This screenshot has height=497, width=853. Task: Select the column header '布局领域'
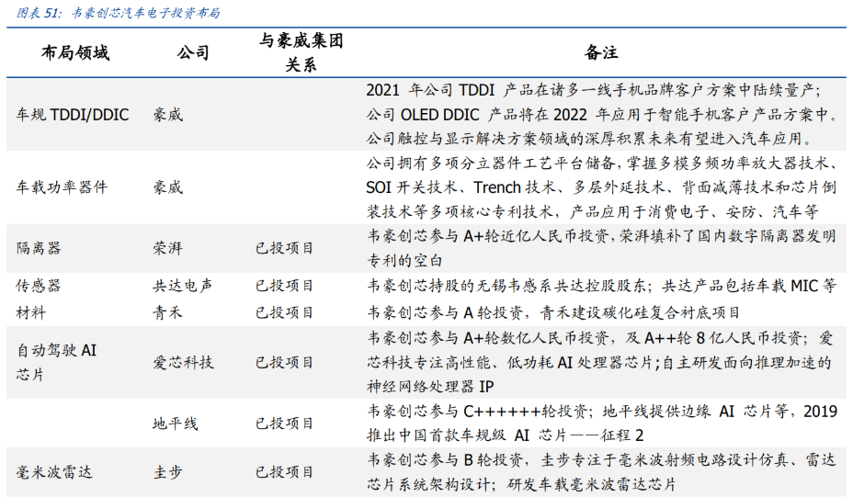pos(75,52)
